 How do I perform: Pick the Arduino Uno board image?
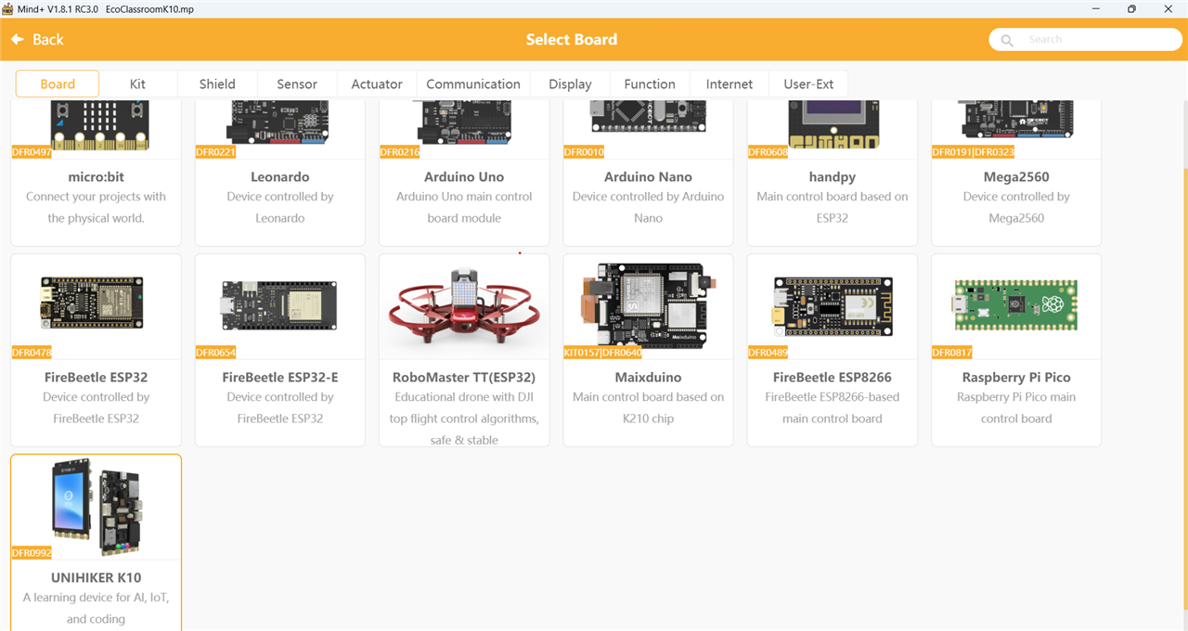click(464, 123)
